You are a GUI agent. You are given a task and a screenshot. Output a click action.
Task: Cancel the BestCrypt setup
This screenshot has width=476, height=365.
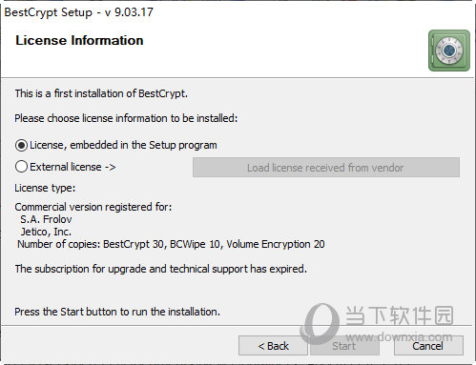(x=428, y=346)
